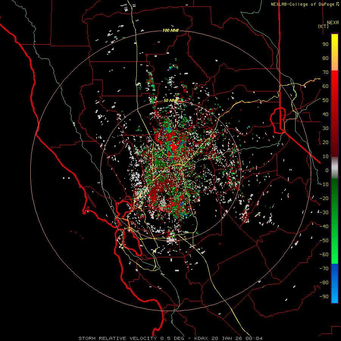Click the 100 NMI range ring label
This screenshot has height=341, width=341.
[x=170, y=30]
